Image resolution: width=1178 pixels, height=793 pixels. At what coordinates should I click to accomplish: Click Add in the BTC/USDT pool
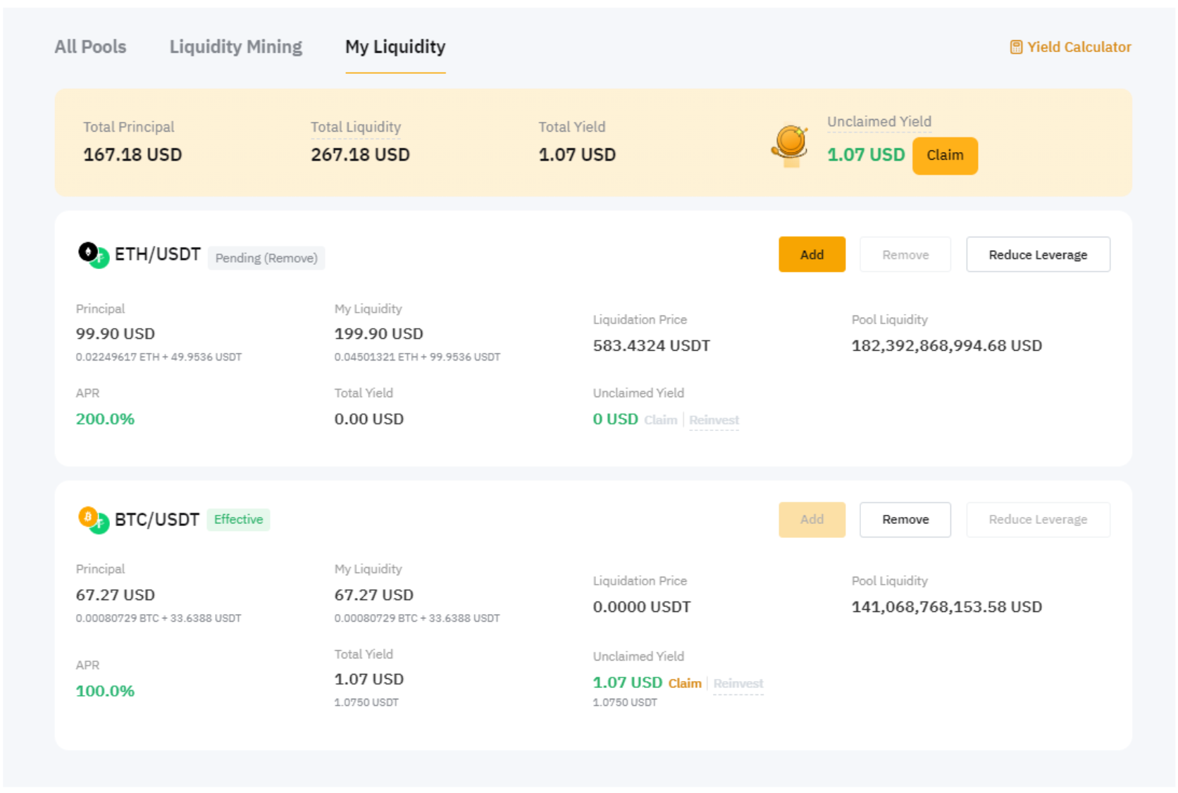[x=811, y=520]
